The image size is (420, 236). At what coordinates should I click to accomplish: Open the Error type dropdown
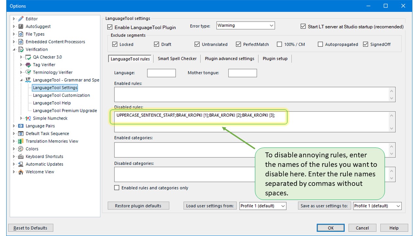pyautogui.click(x=245, y=26)
